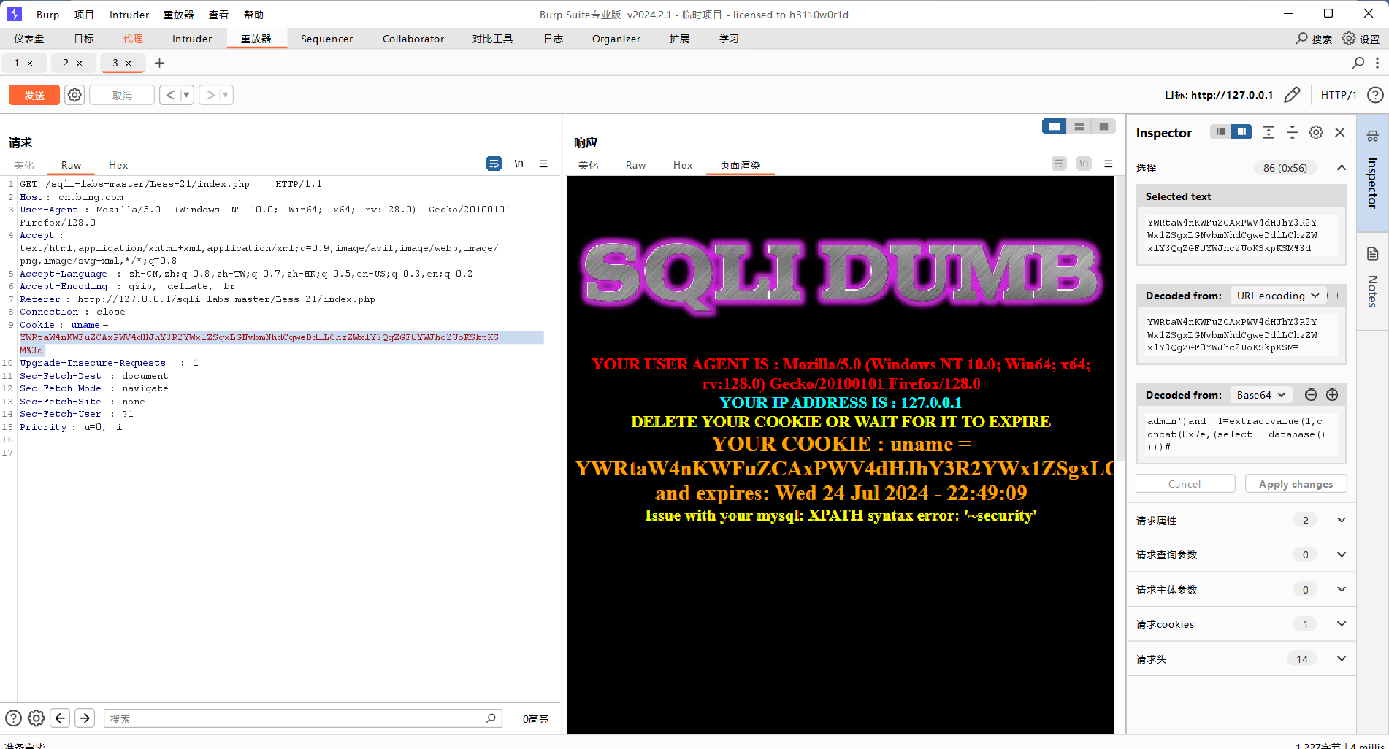Collapse the 选择 selection section
Screen dimensions: 1389x749
coord(1342,167)
